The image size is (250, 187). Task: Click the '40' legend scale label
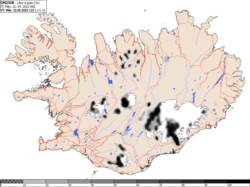pos(92,185)
